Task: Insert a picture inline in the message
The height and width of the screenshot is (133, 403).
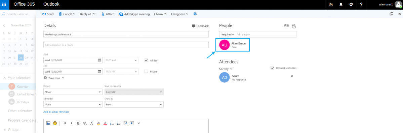Action: click(48, 123)
